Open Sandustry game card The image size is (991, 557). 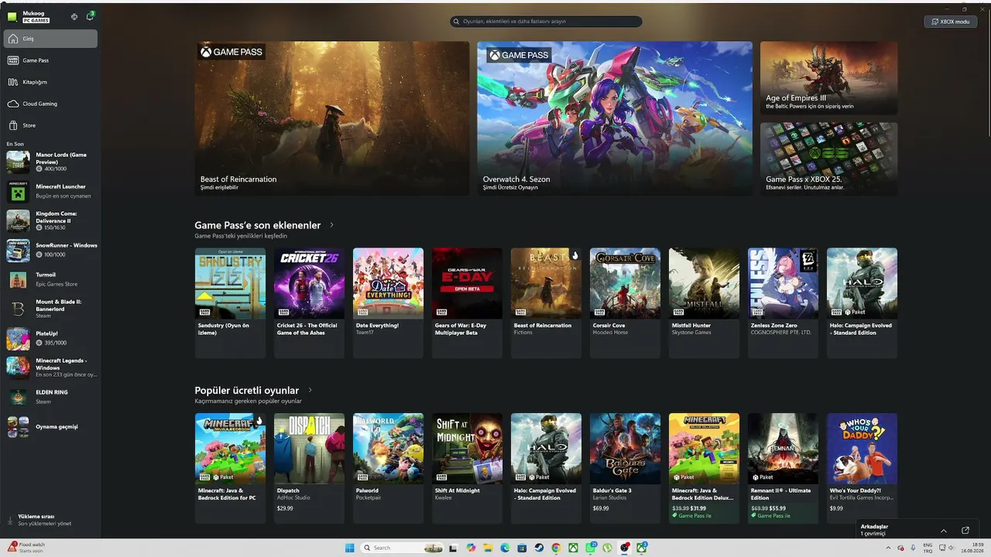(230, 302)
